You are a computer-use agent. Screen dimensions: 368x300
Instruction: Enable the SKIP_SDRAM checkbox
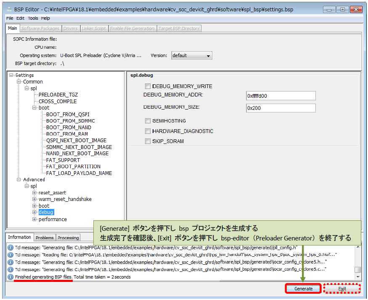pyautogui.click(x=148, y=141)
